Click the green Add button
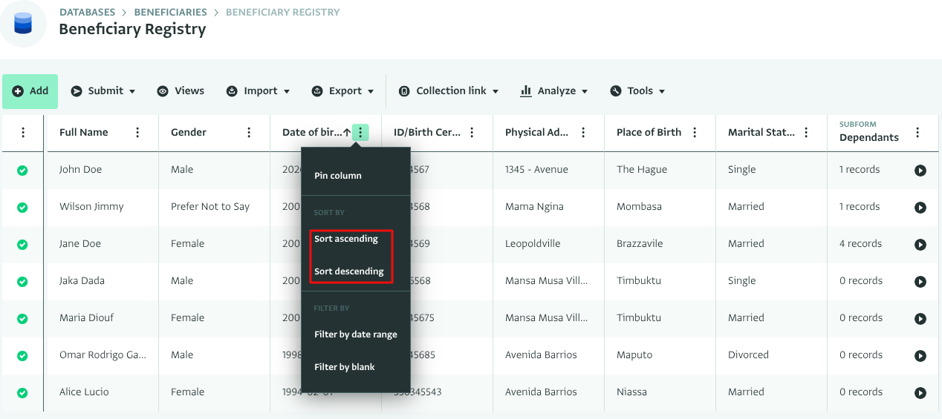This screenshot has width=942, height=419. [x=30, y=91]
